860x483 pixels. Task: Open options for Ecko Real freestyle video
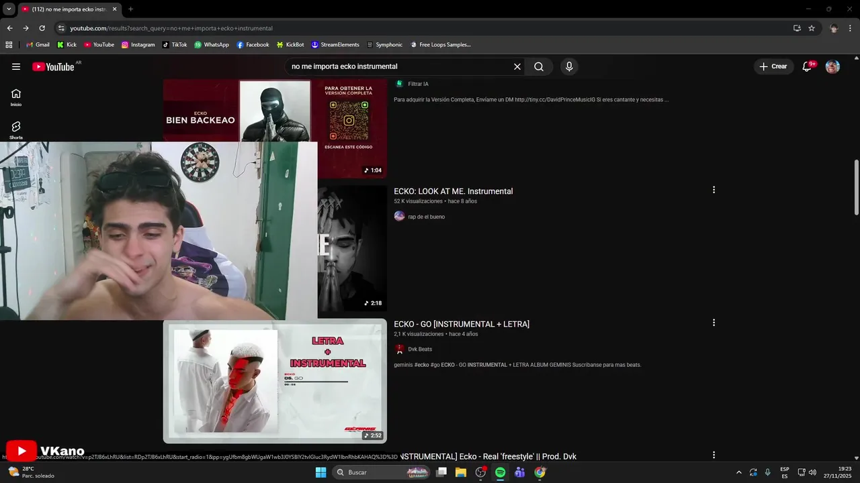point(714,455)
